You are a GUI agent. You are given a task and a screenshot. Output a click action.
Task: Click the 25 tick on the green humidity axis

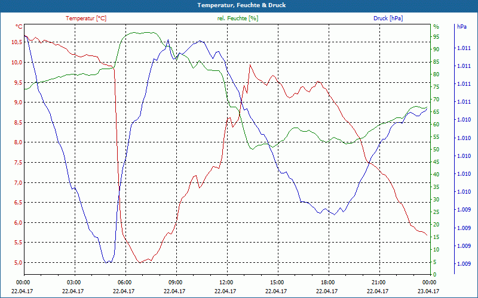click(x=436, y=212)
